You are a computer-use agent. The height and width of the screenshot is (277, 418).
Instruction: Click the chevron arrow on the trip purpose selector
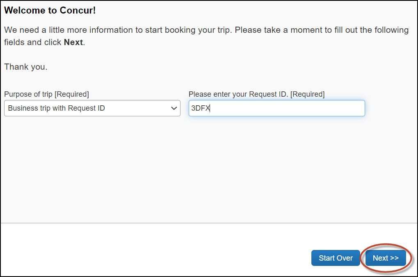[x=173, y=109]
